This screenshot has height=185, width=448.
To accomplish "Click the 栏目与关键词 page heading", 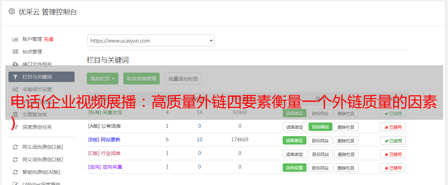I will pyautogui.click(x=108, y=60).
